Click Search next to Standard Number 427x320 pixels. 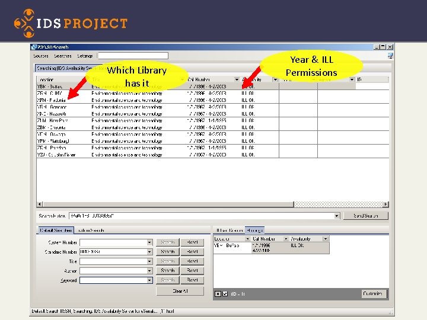pos(167,252)
